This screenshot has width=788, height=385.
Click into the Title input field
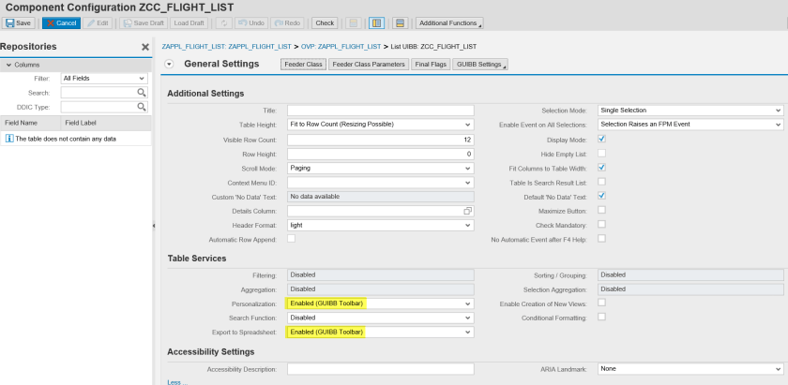(x=380, y=111)
